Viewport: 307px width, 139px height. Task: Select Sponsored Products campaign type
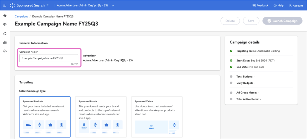tap(45, 117)
